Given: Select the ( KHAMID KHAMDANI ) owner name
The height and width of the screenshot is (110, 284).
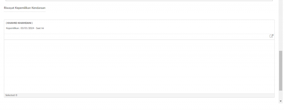Looking at the screenshot, I should click(19, 23).
